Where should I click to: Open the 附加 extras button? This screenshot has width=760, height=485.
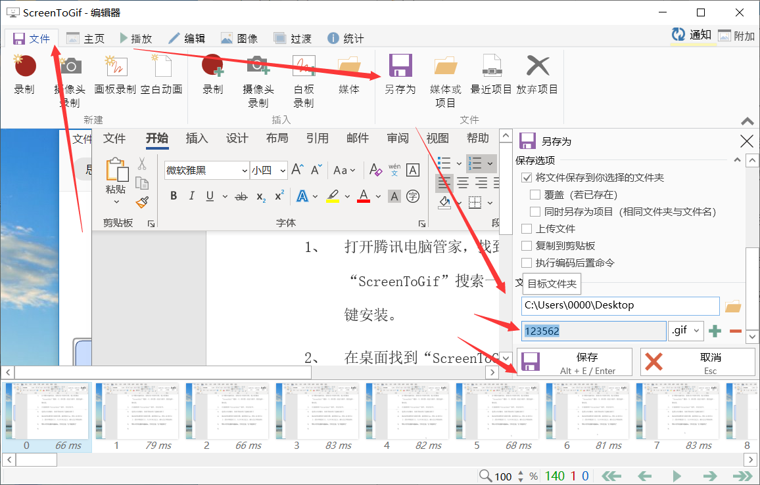tap(737, 36)
